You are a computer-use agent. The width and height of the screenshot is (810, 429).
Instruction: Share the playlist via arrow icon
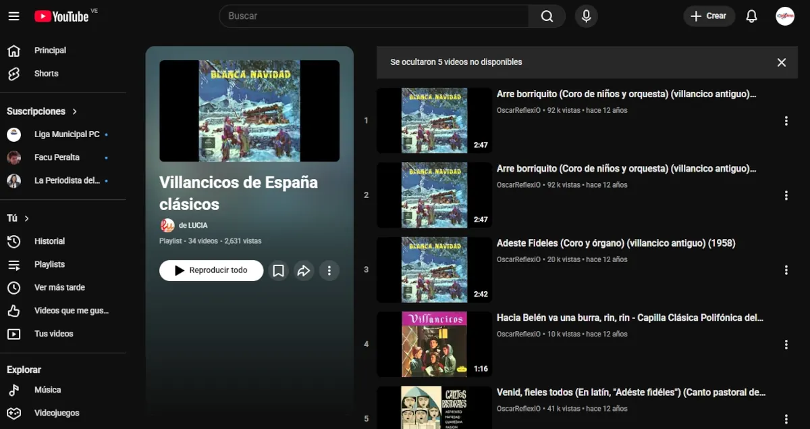(304, 270)
